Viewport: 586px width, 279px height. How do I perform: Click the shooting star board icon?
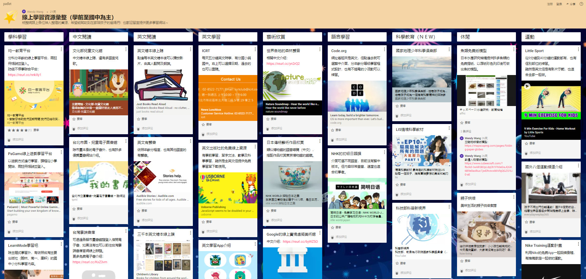pyautogui.click(x=11, y=18)
